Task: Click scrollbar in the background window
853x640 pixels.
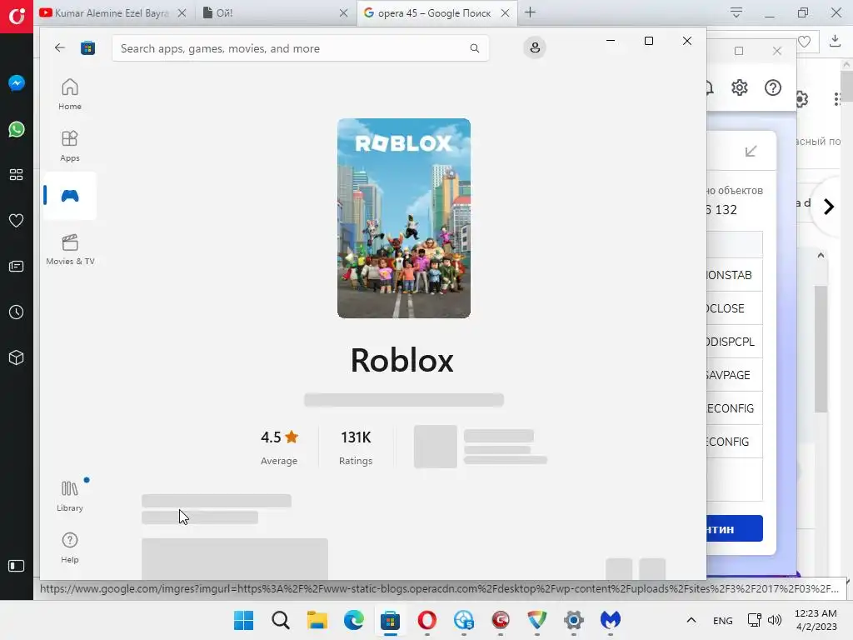Action: 821,348
